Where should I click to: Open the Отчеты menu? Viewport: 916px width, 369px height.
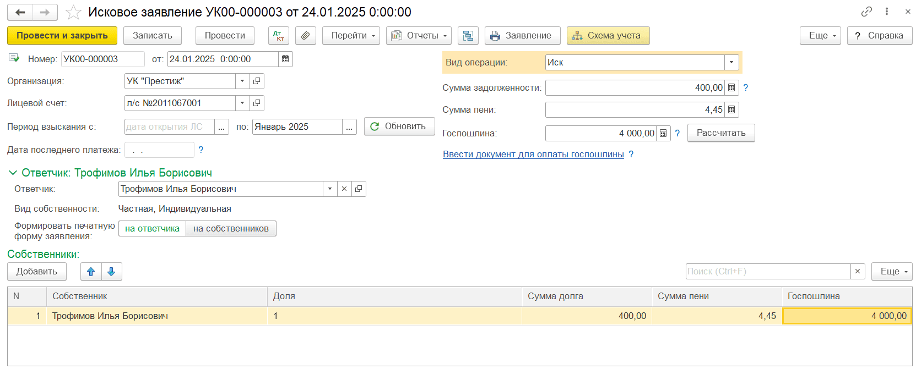tap(419, 36)
